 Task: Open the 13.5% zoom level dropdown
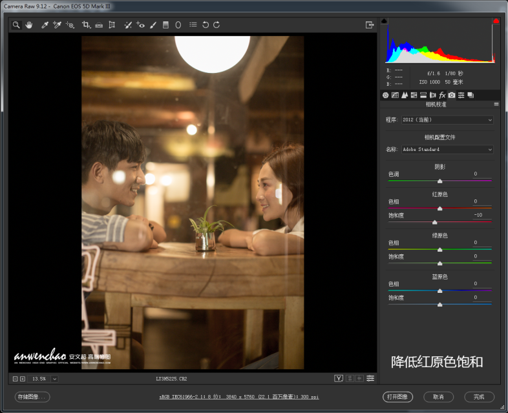click(54, 379)
